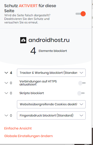Screen dimensions: 93x145
Task: Switch to Einfache Ansicht
Action: [x=18, y=128]
